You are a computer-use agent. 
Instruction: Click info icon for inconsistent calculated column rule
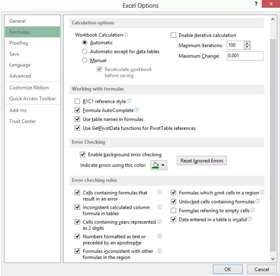pyautogui.click(x=159, y=207)
